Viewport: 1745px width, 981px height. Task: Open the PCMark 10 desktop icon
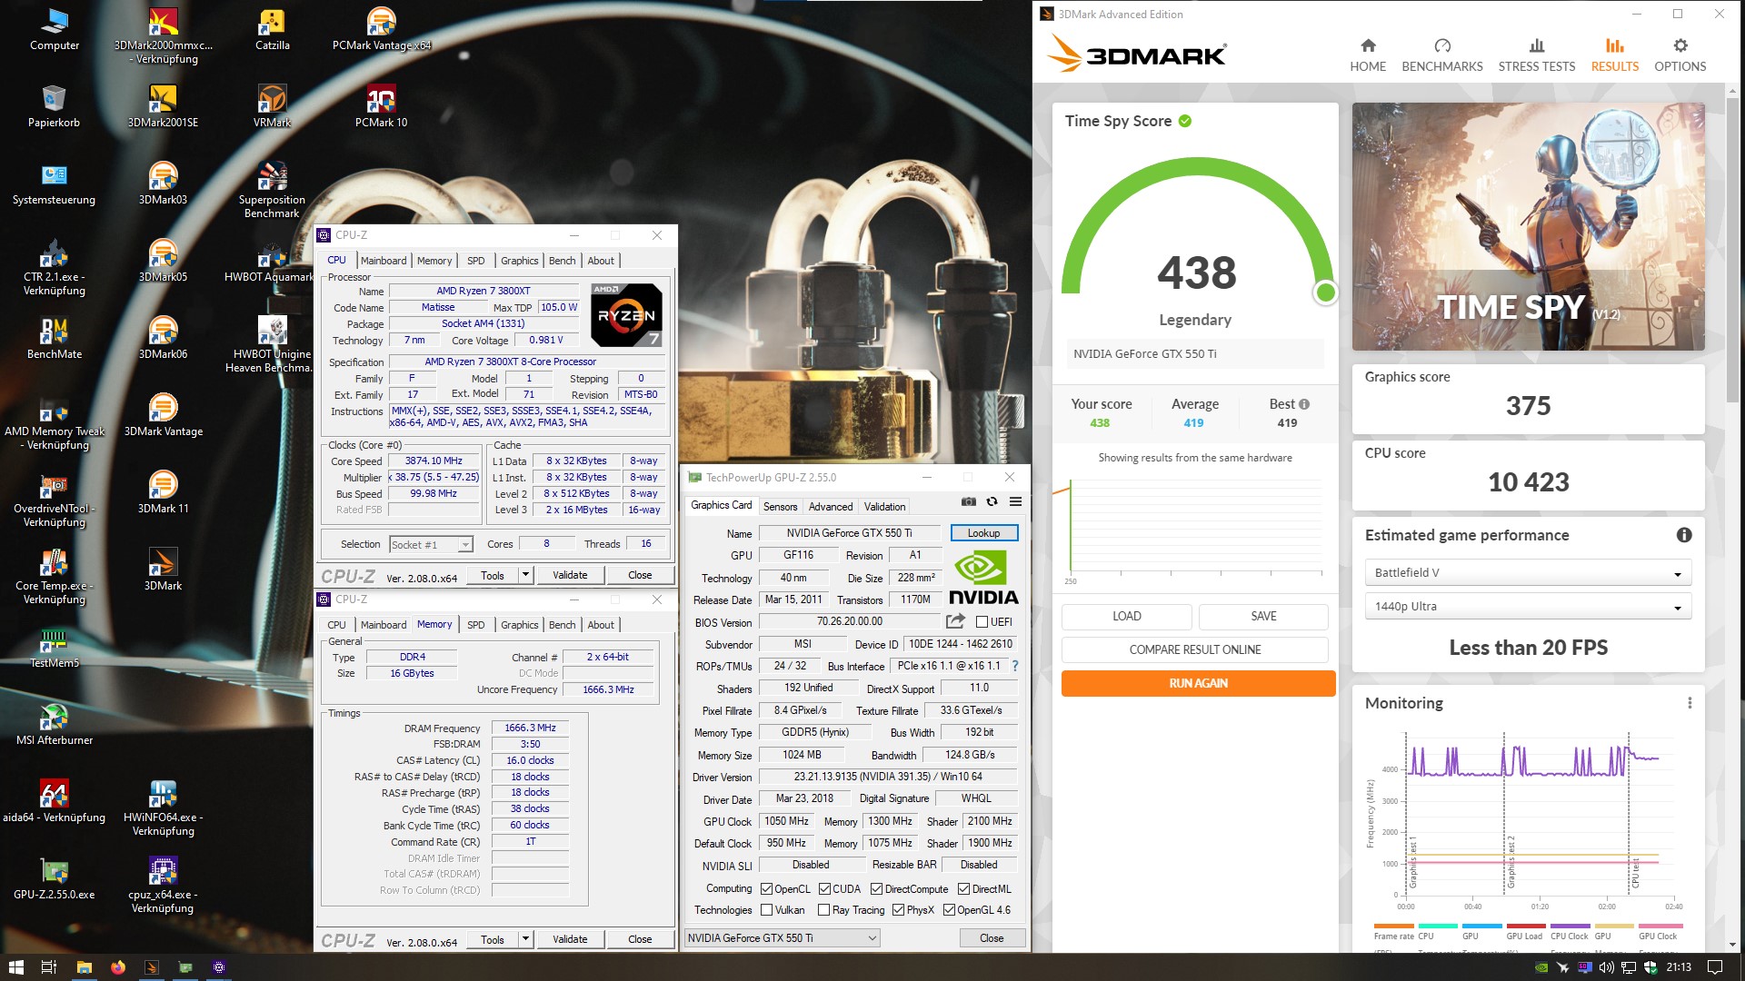pos(381,106)
